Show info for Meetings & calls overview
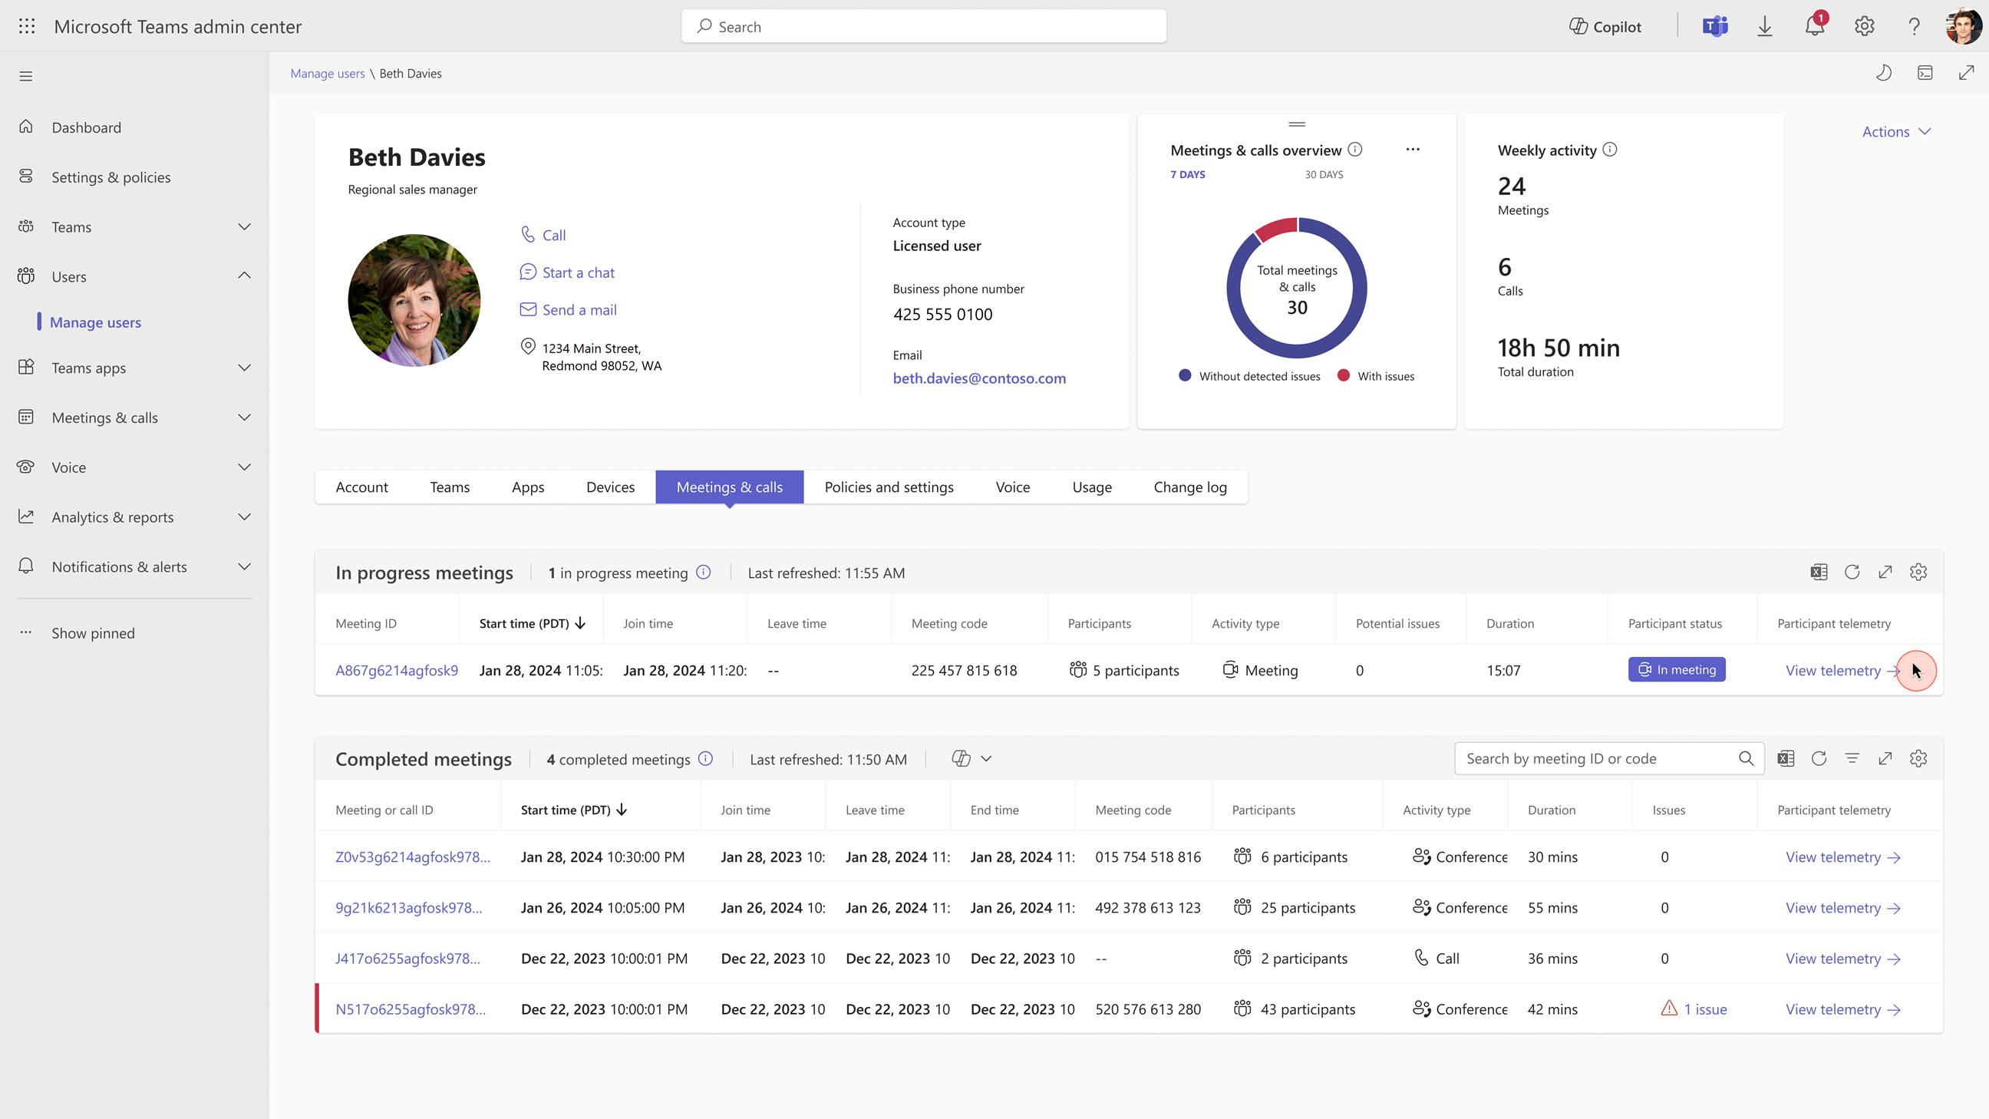Screen dimensions: 1989x1119 [1355, 149]
